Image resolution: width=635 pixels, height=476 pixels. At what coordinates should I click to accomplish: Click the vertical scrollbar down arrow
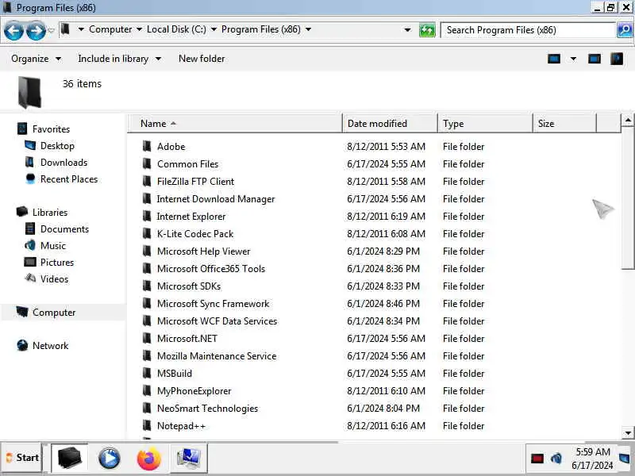[x=628, y=432]
